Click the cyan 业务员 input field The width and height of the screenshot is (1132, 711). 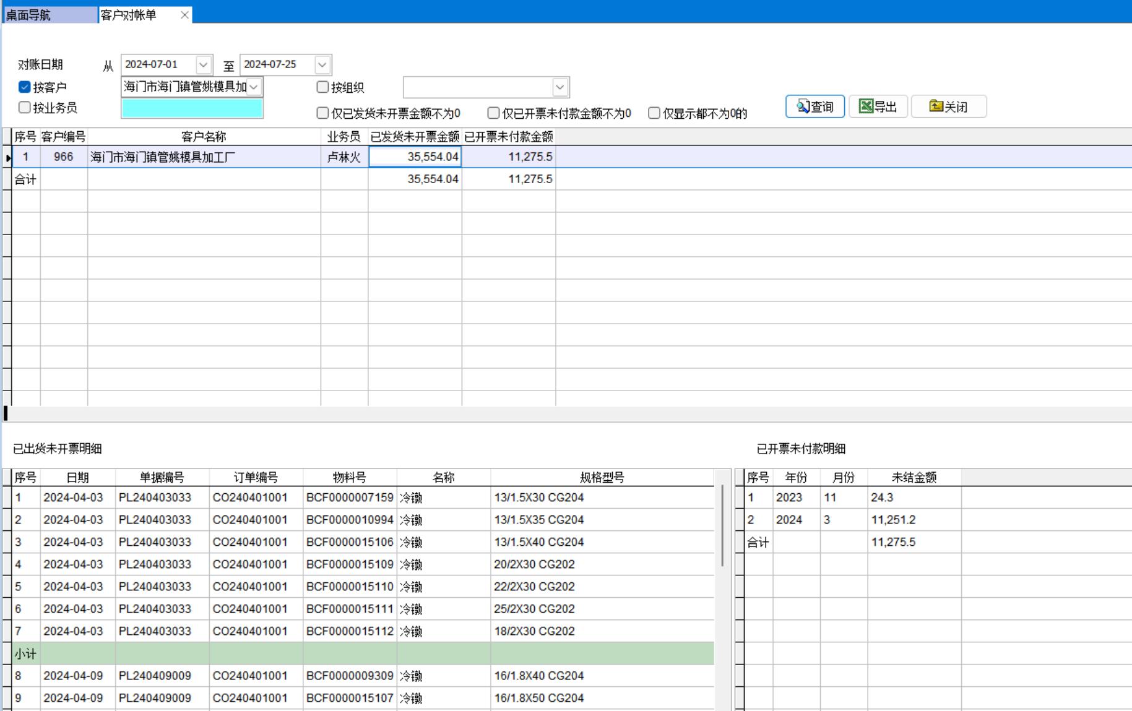pyautogui.click(x=192, y=108)
